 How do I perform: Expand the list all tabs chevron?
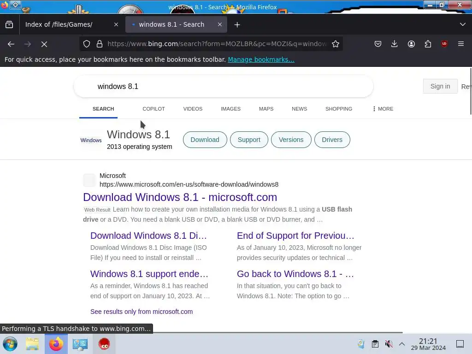click(463, 24)
